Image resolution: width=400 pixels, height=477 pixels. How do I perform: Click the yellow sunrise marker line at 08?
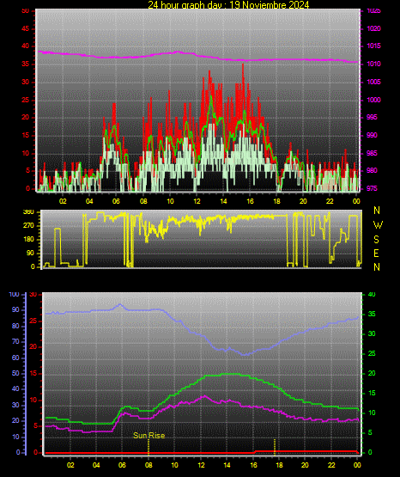coord(148,447)
